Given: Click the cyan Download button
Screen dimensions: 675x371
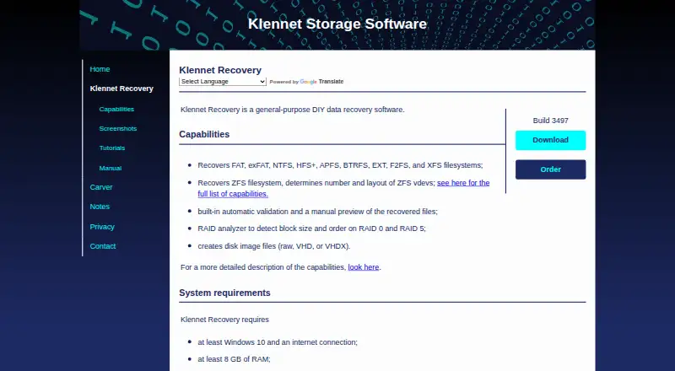Looking at the screenshot, I should [551, 140].
